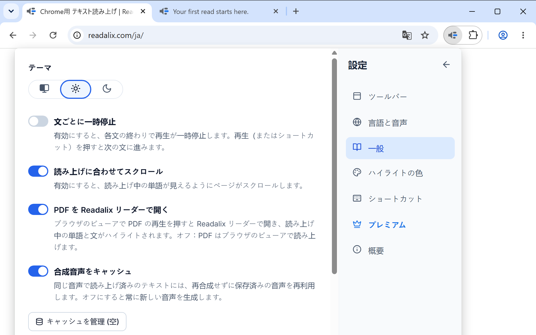Click the forward navigation arrow
The image size is (536, 335).
coord(33,35)
